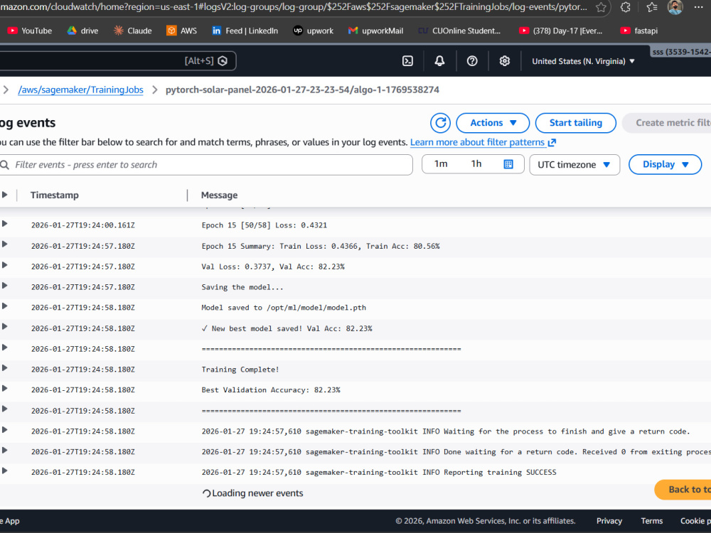
Task: Expand the Waiting for the process to finish row
Action: 4,430
